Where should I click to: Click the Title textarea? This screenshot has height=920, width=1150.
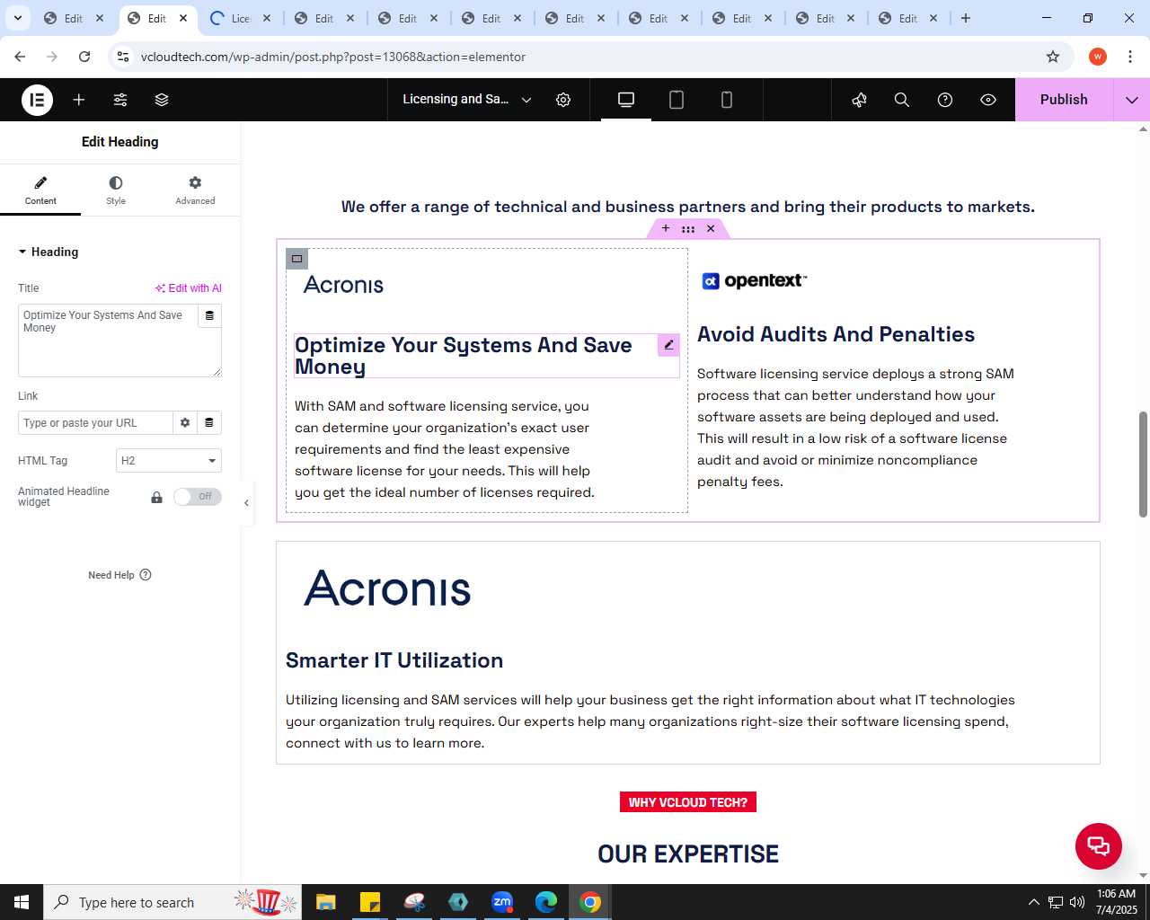pos(108,341)
